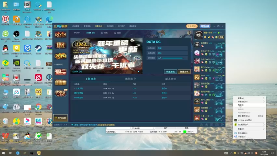The image size is (277, 156).
Task: Click the help question icon in footer
Action: click(x=206, y=125)
